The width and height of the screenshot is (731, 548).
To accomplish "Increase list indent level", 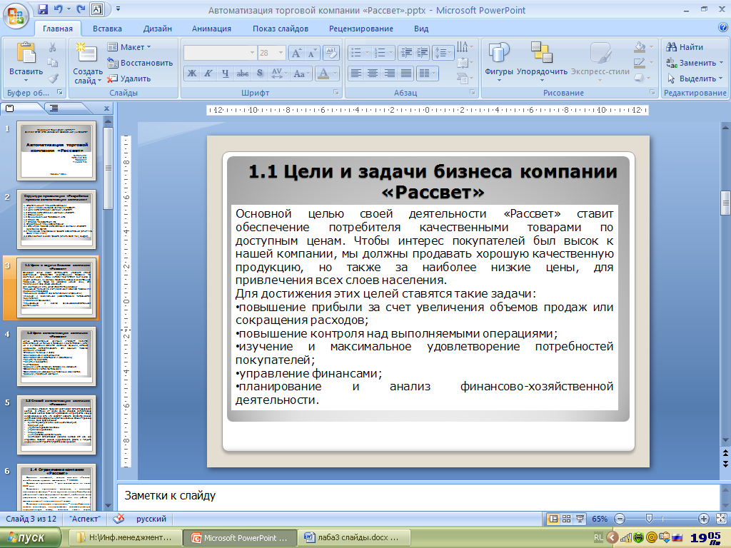I will (422, 53).
